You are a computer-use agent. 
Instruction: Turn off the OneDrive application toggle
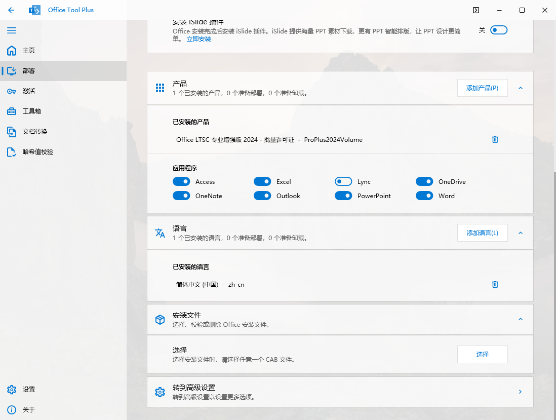pyautogui.click(x=424, y=181)
